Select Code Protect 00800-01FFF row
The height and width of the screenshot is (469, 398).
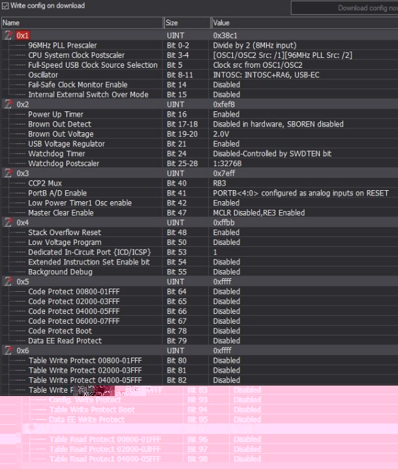tap(200, 291)
